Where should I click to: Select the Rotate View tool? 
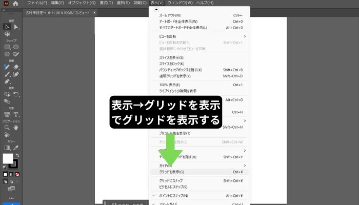tap(7, 135)
